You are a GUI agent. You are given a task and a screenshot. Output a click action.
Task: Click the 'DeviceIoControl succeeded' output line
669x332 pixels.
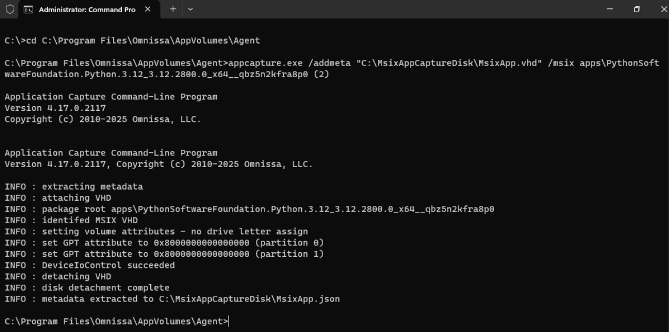coord(90,265)
